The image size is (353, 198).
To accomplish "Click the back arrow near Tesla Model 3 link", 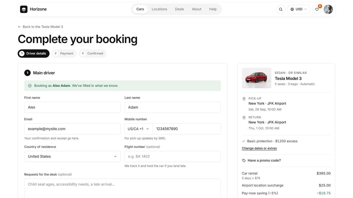I will tap(19, 27).
